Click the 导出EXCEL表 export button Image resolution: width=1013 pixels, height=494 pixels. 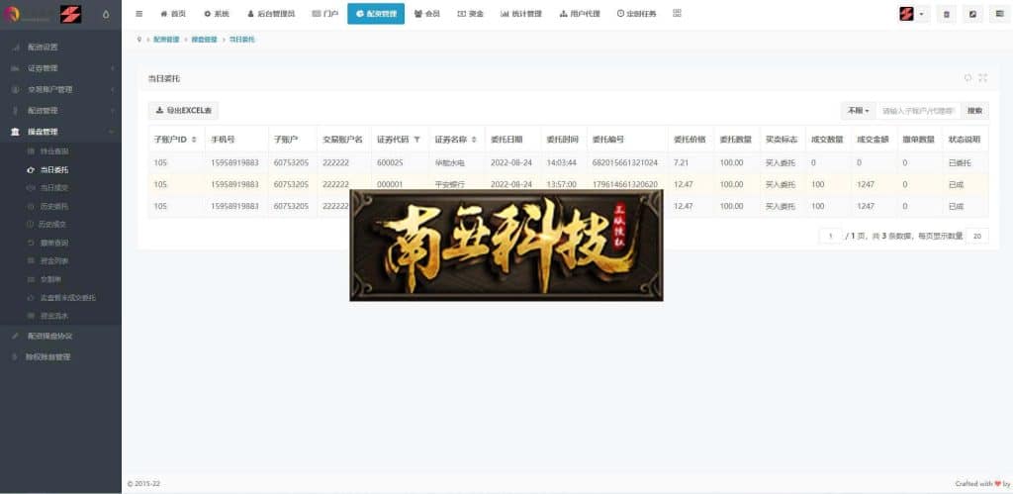click(183, 111)
